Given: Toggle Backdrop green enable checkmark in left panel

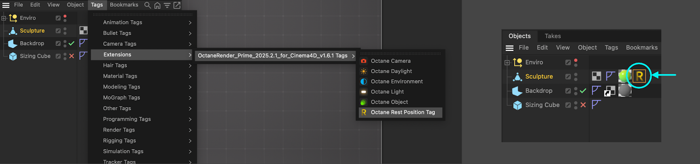Looking at the screenshot, I should [x=71, y=43].
